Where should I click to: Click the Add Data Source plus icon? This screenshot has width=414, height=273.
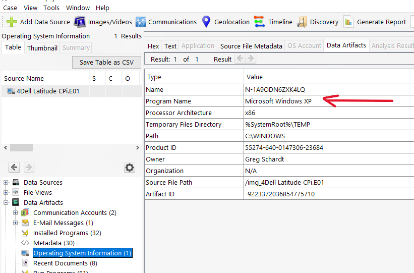click(12, 22)
